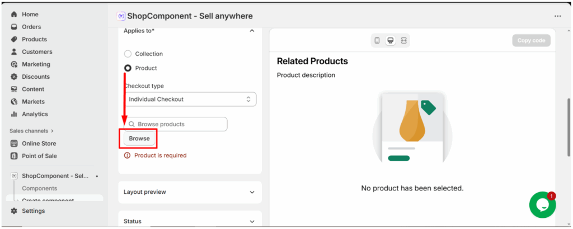Go to Analytics in sidebar
The height and width of the screenshot is (229, 573).
[x=35, y=114]
